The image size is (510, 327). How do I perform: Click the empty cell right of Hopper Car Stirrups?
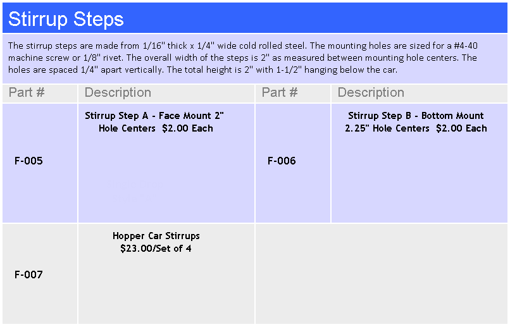(x=382, y=275)
